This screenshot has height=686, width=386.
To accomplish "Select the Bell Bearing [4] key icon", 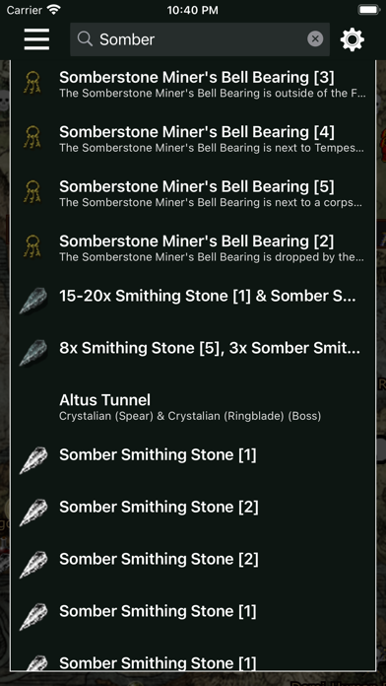I will point(32,137).
